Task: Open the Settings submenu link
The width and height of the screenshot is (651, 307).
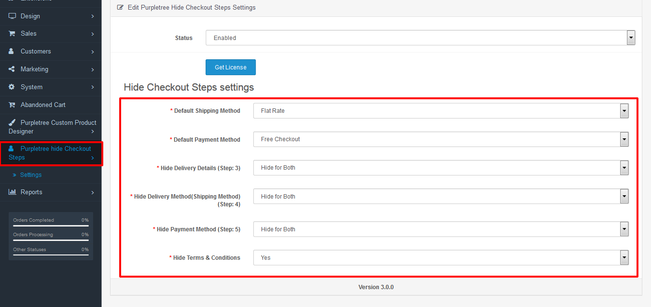Action: coord(31,175)
